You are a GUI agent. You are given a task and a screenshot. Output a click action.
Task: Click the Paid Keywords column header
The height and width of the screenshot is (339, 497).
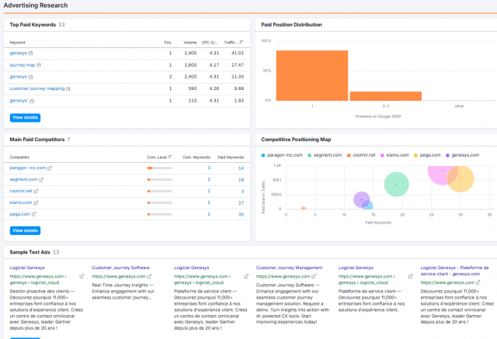click(231, 157)
